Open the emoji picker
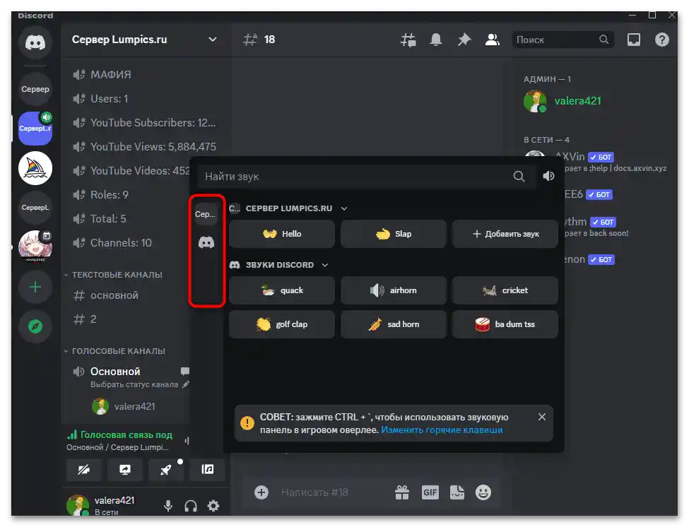This screenshot has height=527, width=689. 483,492
